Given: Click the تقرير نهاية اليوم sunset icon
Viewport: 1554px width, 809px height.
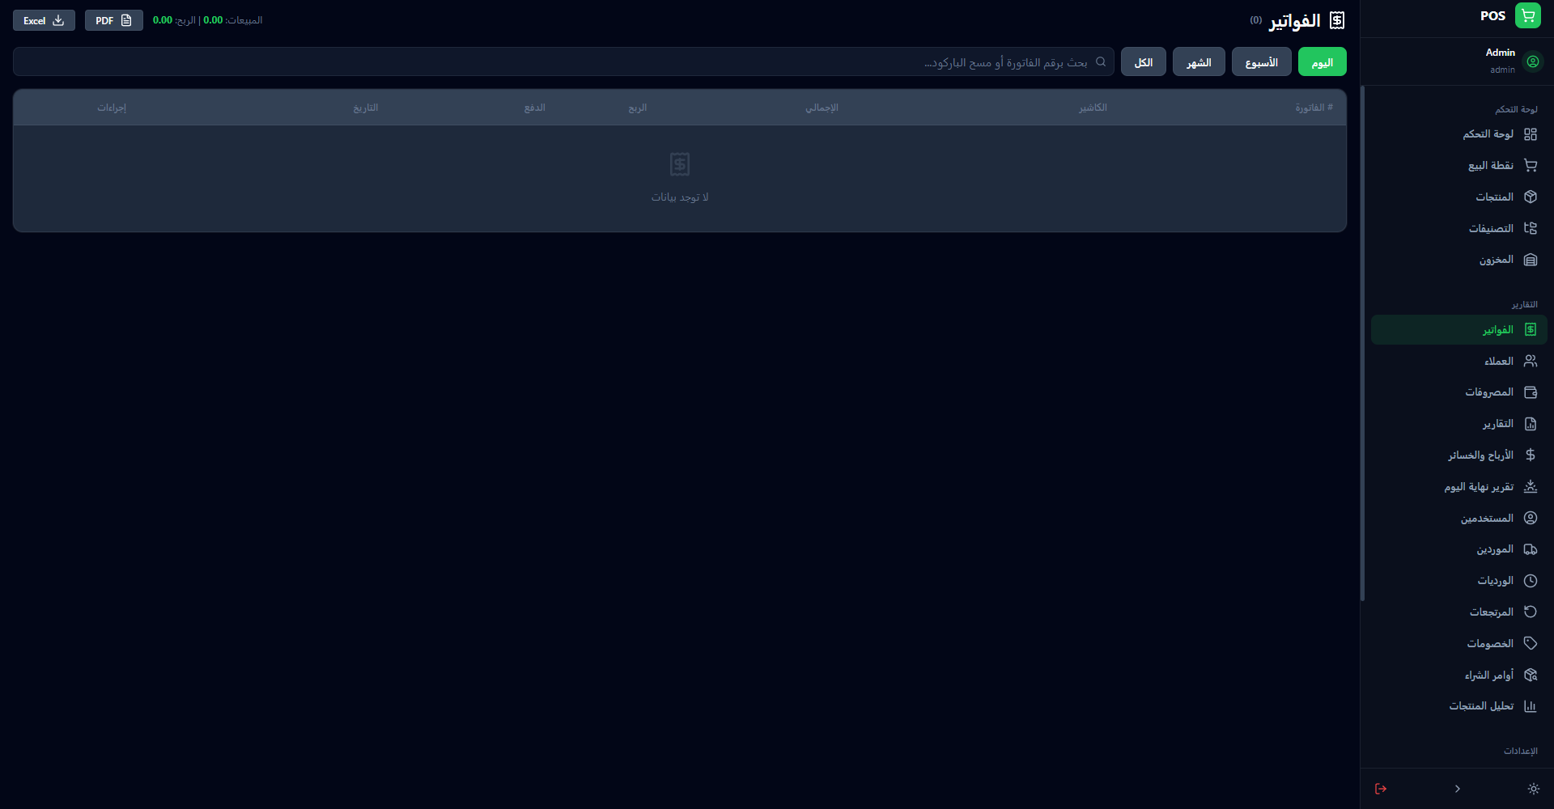Looking at the screenshot, I should click(x=1531, y=486).
